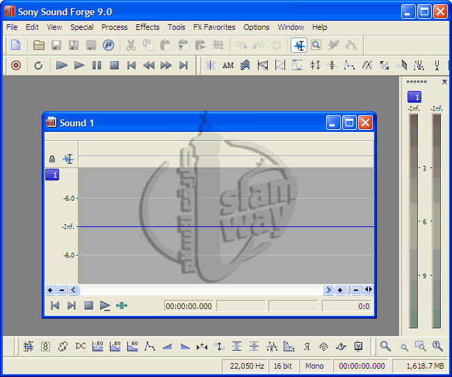The width and height of the screenshot is (452, 377).
Task: Click time zoom out minus in Sound 1
Action: point(356,290)
